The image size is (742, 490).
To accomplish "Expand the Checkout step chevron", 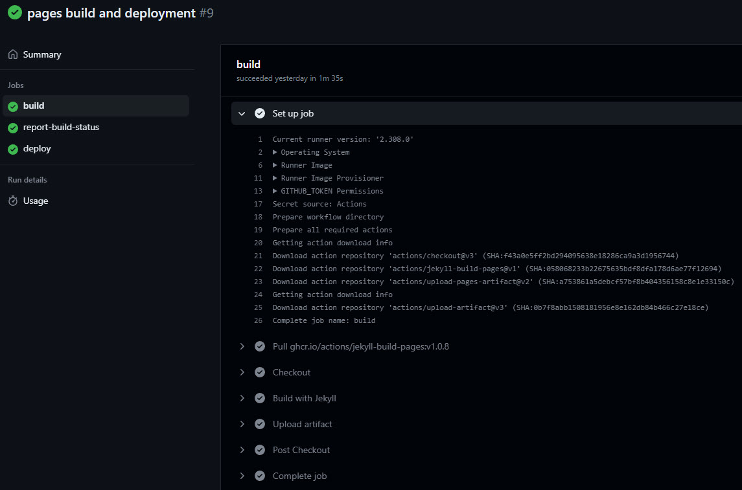I will [x=242, y=372].
